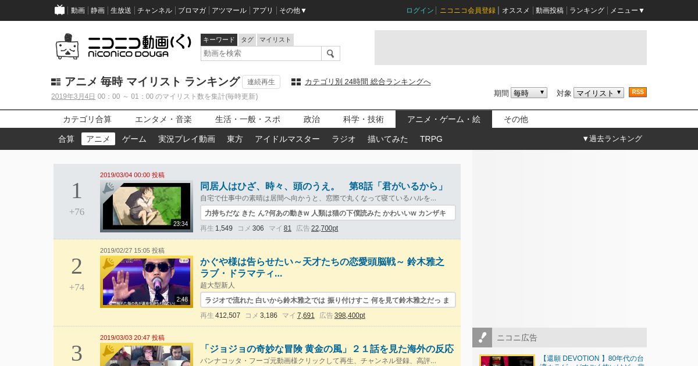Click rank 2 マイ count 7,691
The width and height of the screenshot is (698, 366).
306,315
